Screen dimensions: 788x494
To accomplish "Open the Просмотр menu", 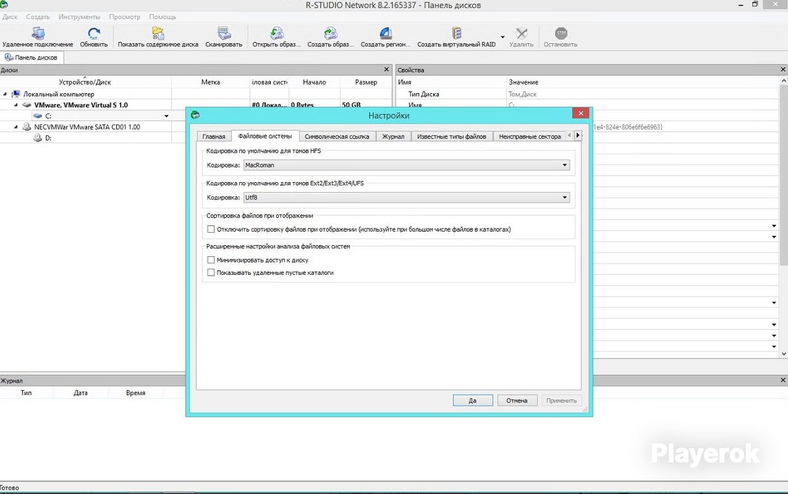I will [125, 17].
